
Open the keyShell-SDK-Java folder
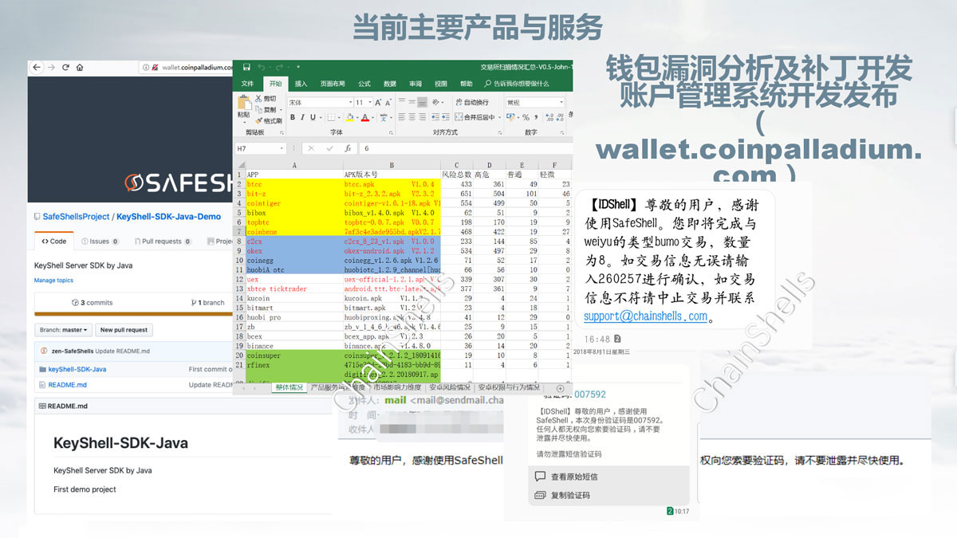click(x=77, y=369)
